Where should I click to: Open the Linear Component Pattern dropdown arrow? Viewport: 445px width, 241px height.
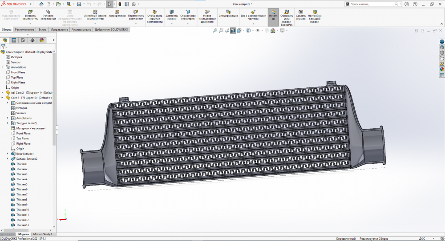pos(95,24)
